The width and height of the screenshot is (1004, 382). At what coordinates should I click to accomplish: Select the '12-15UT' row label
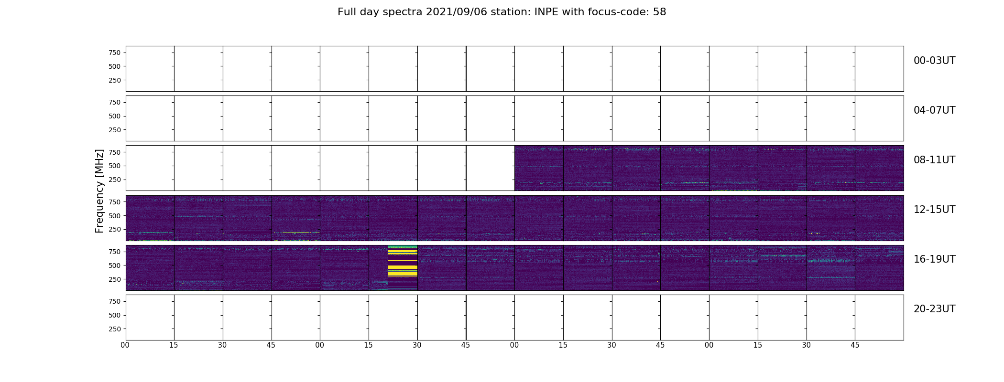(934, 210)
